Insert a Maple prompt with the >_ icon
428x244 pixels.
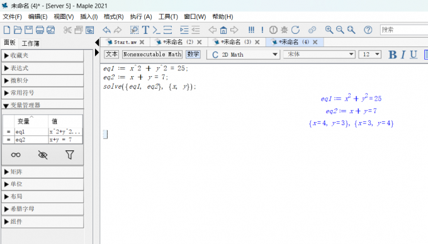click(156, 30)
